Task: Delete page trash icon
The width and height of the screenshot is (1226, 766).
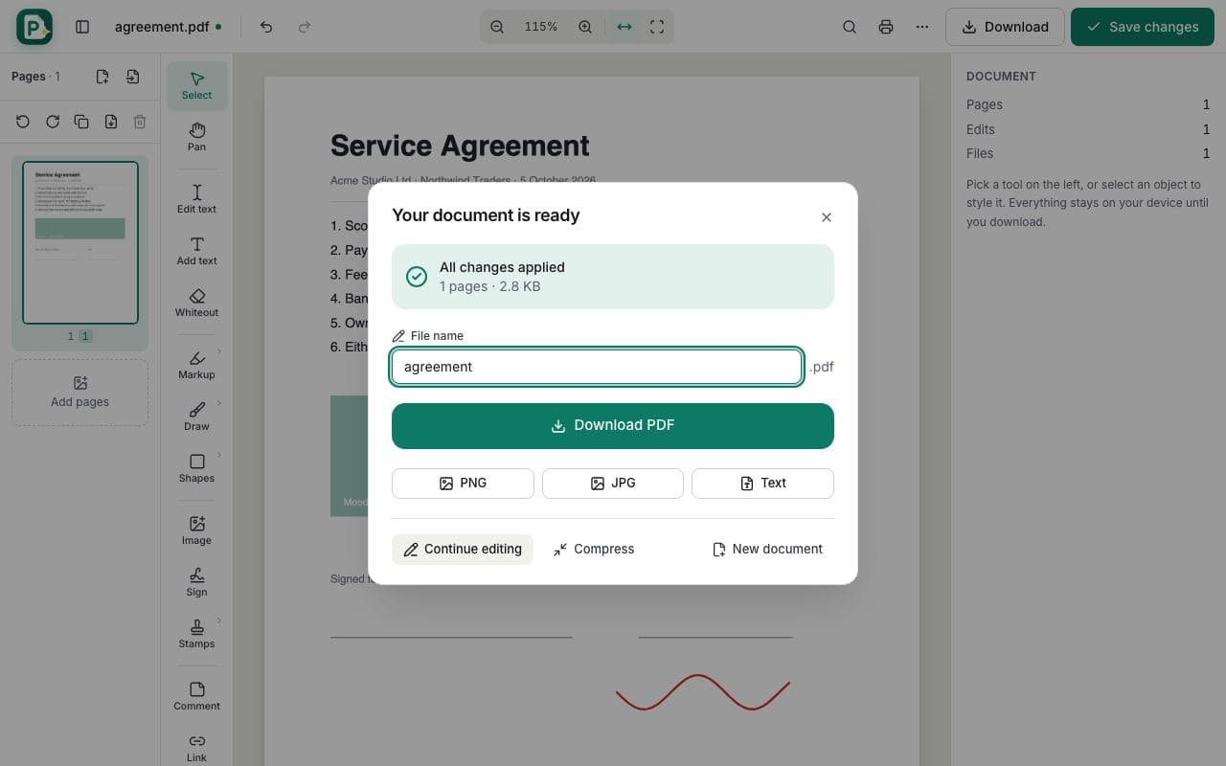Action: 140,122
